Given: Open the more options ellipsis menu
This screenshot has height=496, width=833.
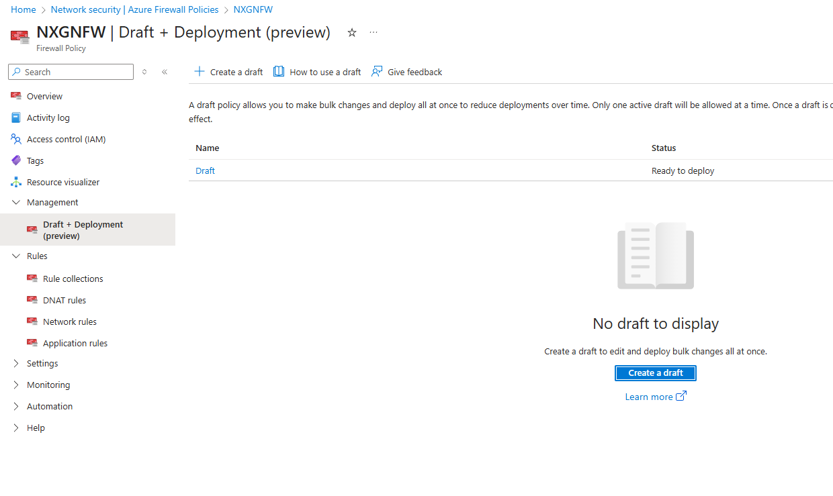Looking at the screenshot, I should click(374, 33).
